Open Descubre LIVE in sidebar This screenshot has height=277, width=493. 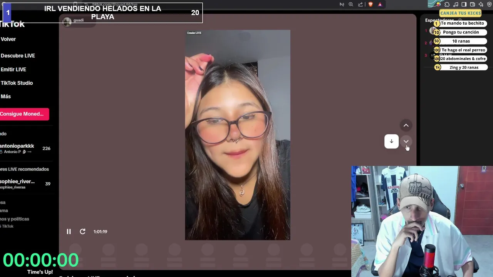click(x=18, y=56)
